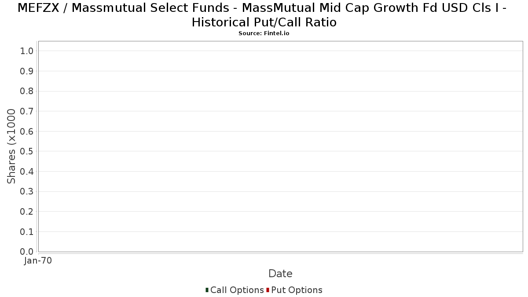Click the Date x-axis title
This screenshot has height=297, width=528.
pyautogui.click(x=280, y=274)
